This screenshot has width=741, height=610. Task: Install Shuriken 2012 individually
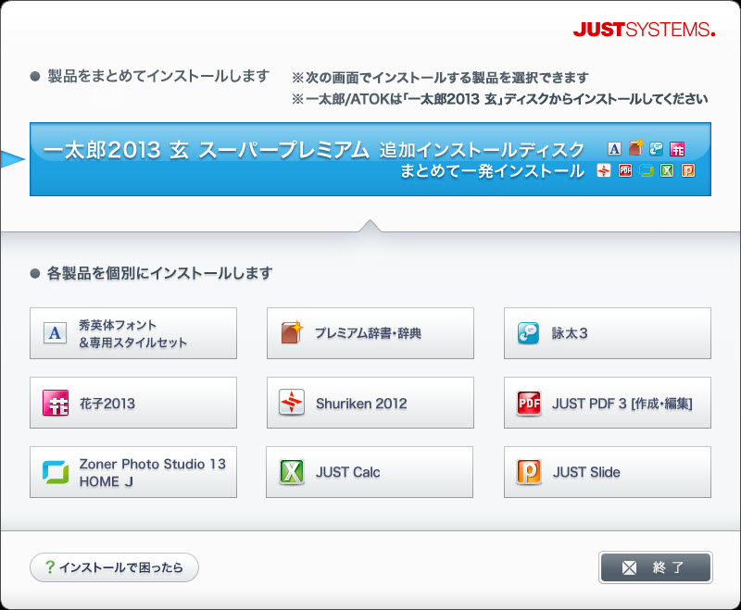coord(370,403)
